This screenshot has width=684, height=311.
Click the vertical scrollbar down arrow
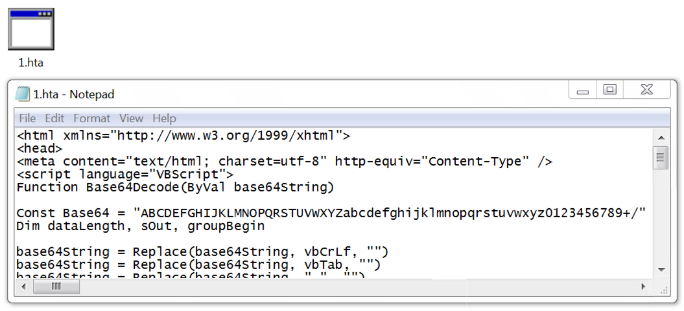click(661, 270)
